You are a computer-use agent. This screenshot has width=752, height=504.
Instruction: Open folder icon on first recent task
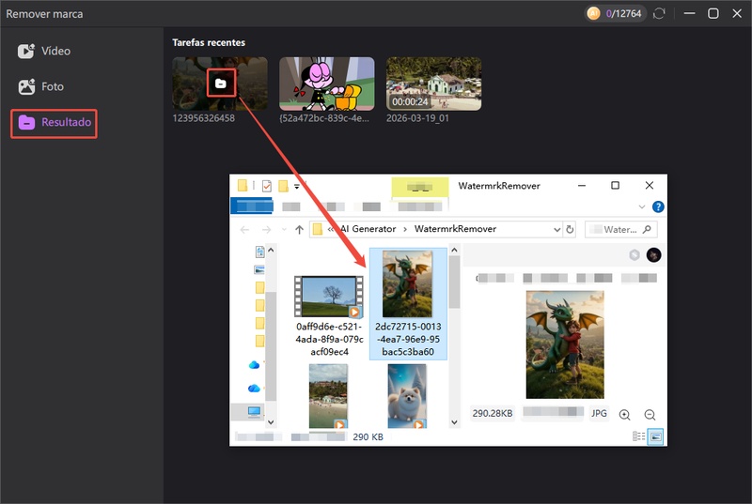coord(220,84)
